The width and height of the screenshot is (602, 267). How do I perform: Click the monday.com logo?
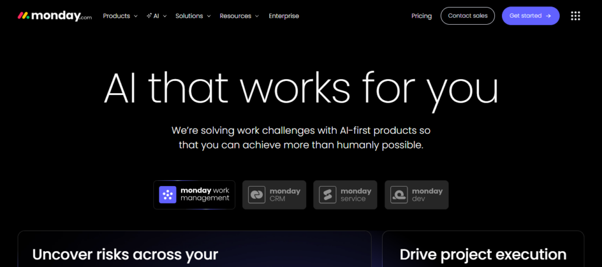(55, 16)
